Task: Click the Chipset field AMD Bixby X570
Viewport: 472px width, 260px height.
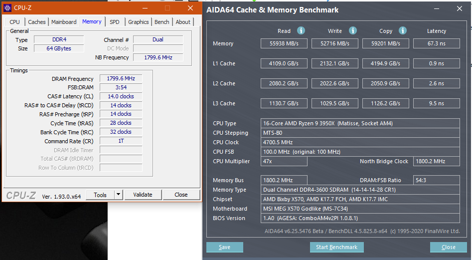Action: click(360, 199)
